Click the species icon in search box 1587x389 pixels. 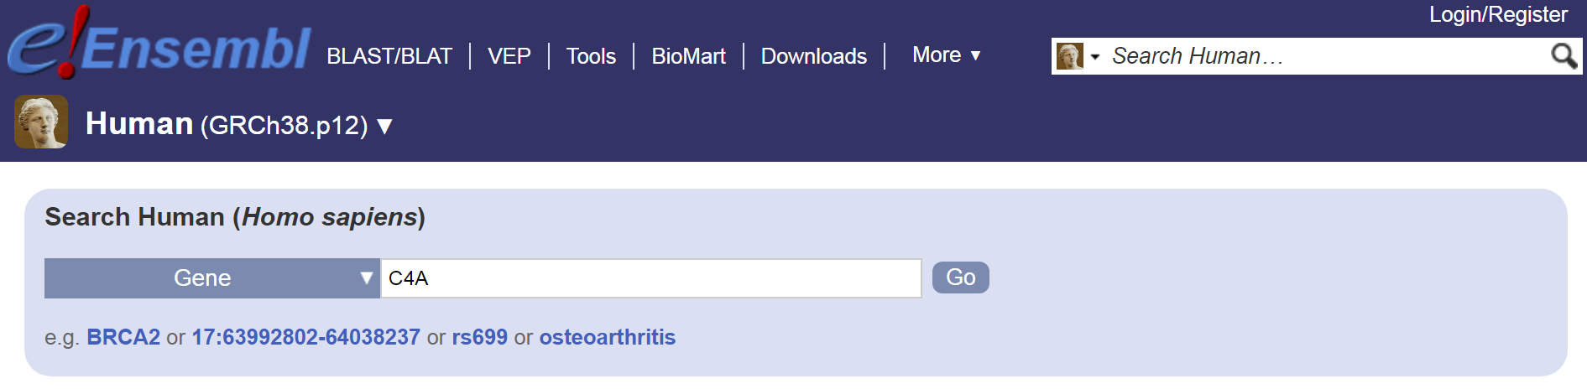coord(1069,56)
